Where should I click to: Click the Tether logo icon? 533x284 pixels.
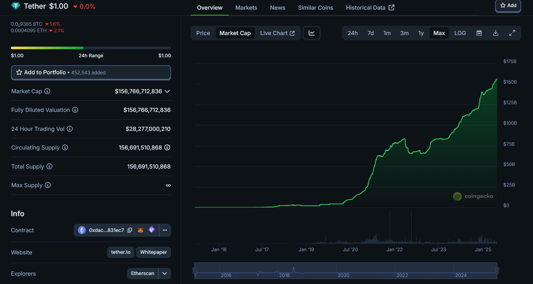[x=16, y=6]
